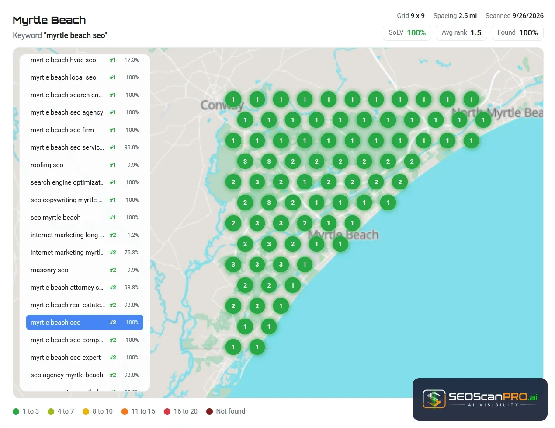Screen dimensions: 555x428
Task: Select the 'myrtle beach hvac seo' keyword row
Action: (x=85, y=60)
